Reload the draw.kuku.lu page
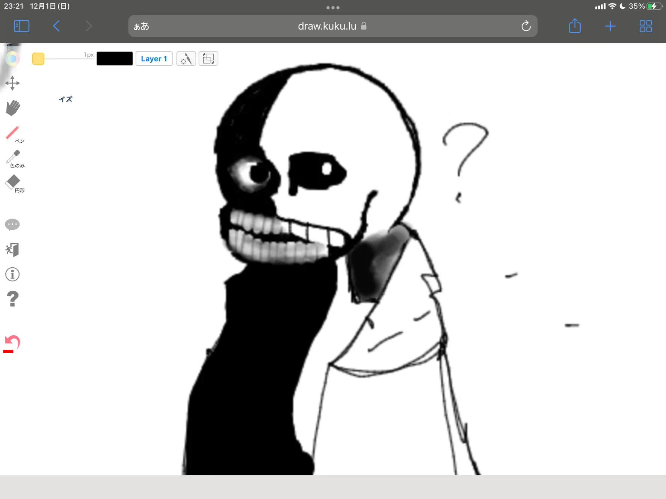 coord(526,26)
